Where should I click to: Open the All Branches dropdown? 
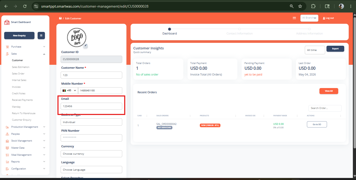click(x=309, y=18)
